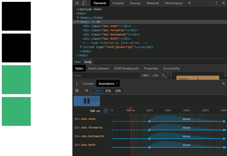Clear all animations with the ban icon
Screen dimensions: 227x156
tap(77, 91)
